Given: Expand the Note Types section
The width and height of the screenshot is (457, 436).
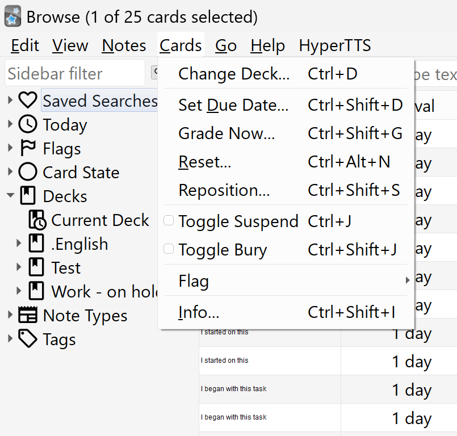Looking at the screenshot, I should coord(10,316).
